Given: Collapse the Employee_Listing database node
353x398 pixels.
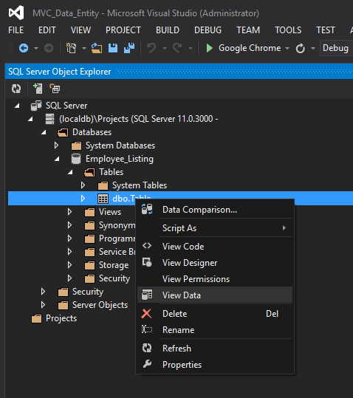Looking at the screenshot, I should 57,159.
